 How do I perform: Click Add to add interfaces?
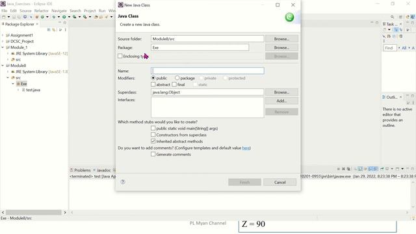pos(281,101)
